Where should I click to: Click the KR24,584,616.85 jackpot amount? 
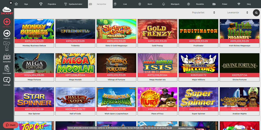pyautogui.click(x=34, y=75)
